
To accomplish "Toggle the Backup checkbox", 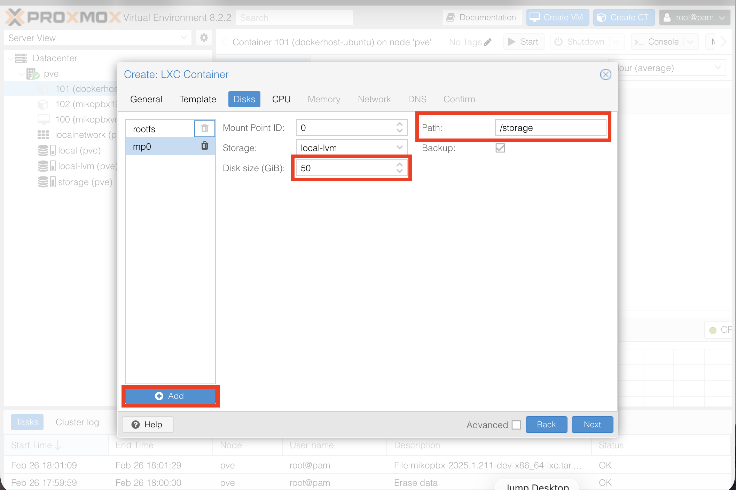I will point(500,148).
